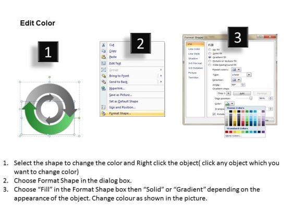
Task: Click the Send to Back icon
Action: click(104, 82)
